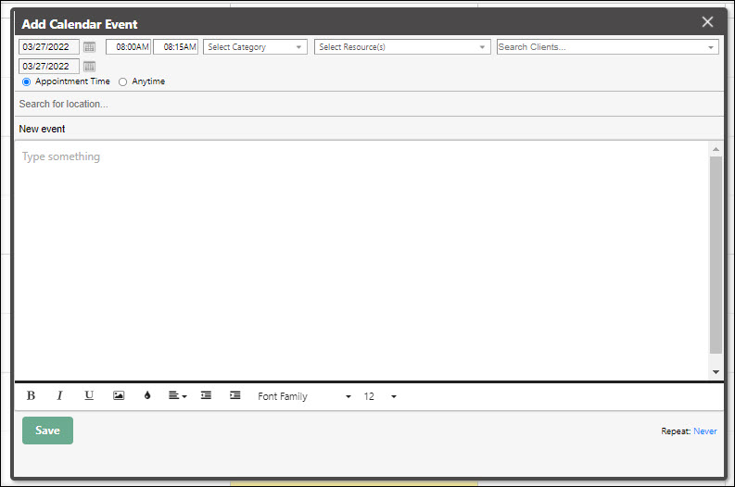Click the editor scrollbar down arrow
Image resolution: width=735 pixels, height=487 pixels.
[716, 372]
